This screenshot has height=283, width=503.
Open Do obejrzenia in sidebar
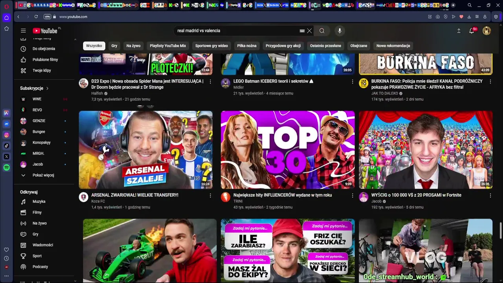click(44, 49)
